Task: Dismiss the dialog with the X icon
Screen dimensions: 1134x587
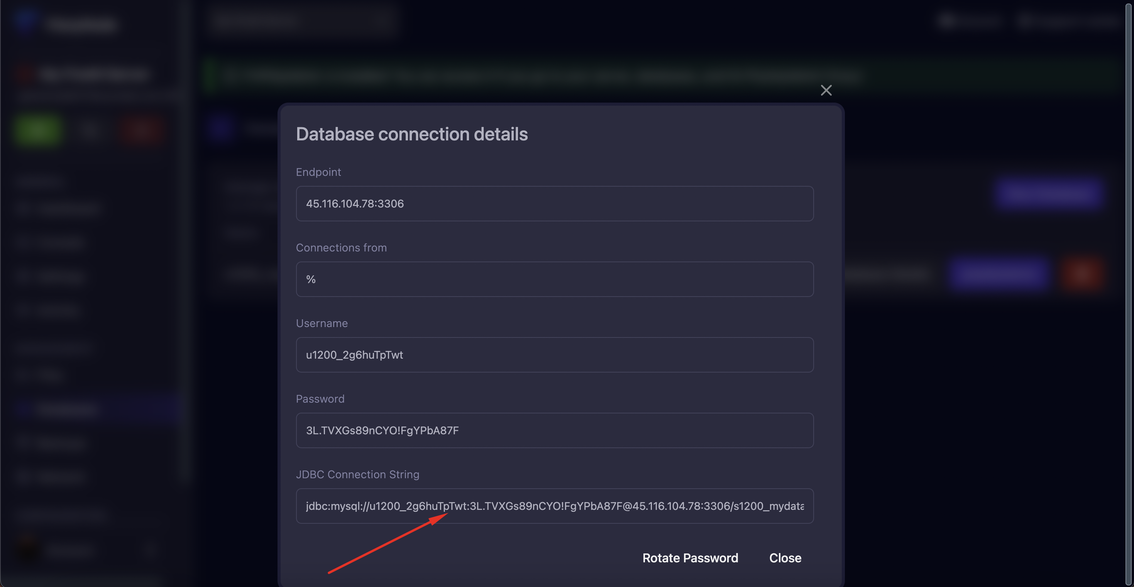Action: 826,90
